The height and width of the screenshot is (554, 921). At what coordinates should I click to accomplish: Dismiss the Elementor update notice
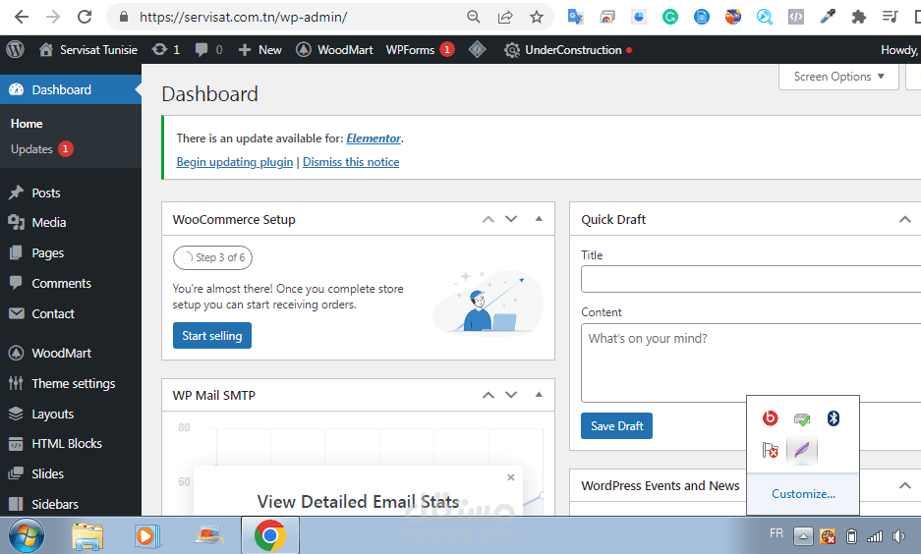pyautogui.click(x=351, y=162)
